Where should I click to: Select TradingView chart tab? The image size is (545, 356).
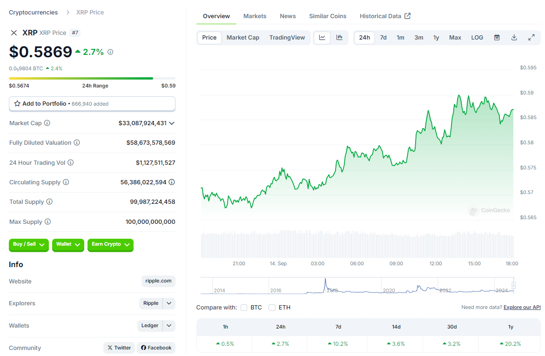pos(287,38)
